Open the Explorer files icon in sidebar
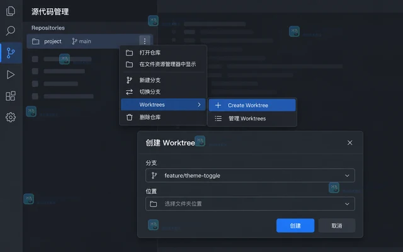The image size is (403, 252). point(11,11)
